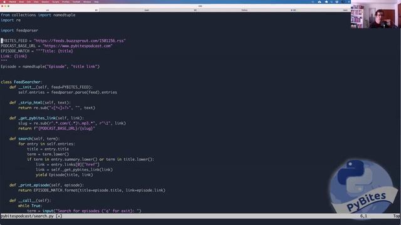Click the 'title = entry.title' line
This screenshot has width=401, height=225.
(48, 149)
